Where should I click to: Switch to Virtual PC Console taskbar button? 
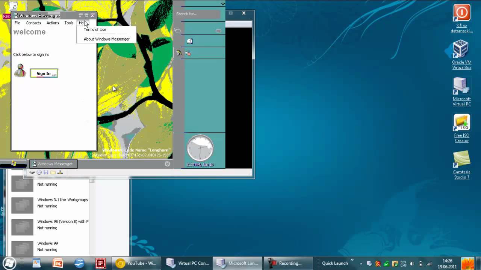pyautogui.click(x=188, y=263)
